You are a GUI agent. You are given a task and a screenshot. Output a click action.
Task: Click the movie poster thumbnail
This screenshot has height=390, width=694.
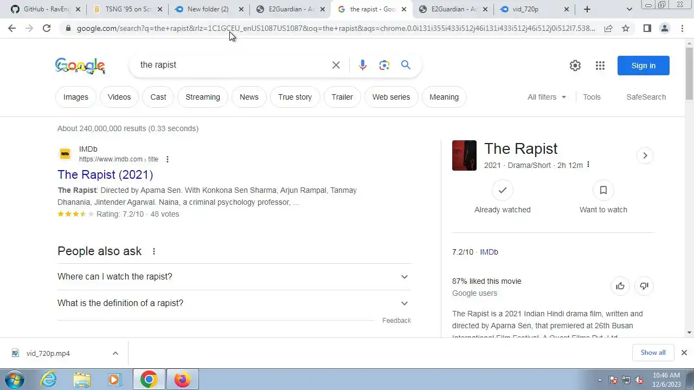(x=464, y=155)
